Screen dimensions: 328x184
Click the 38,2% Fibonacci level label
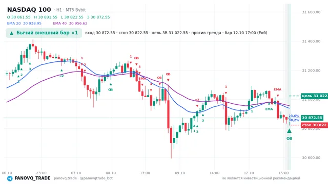click(x=294, y=120)
